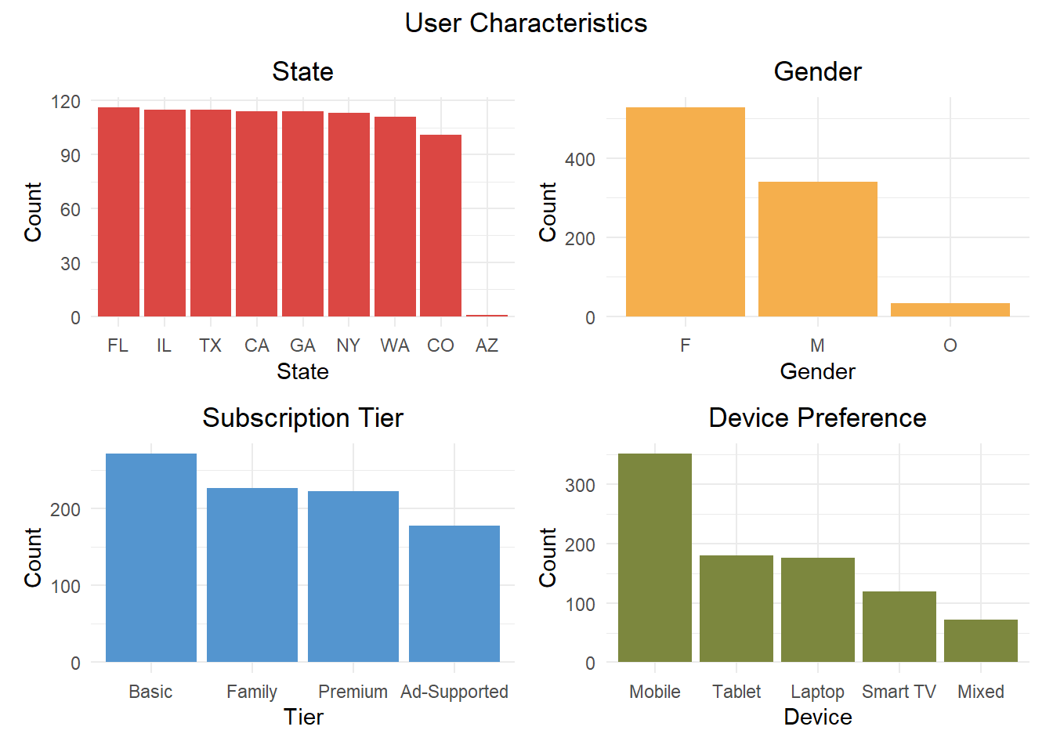
Task: Click the Premium tier bar
Action: (x=353, y=577)
